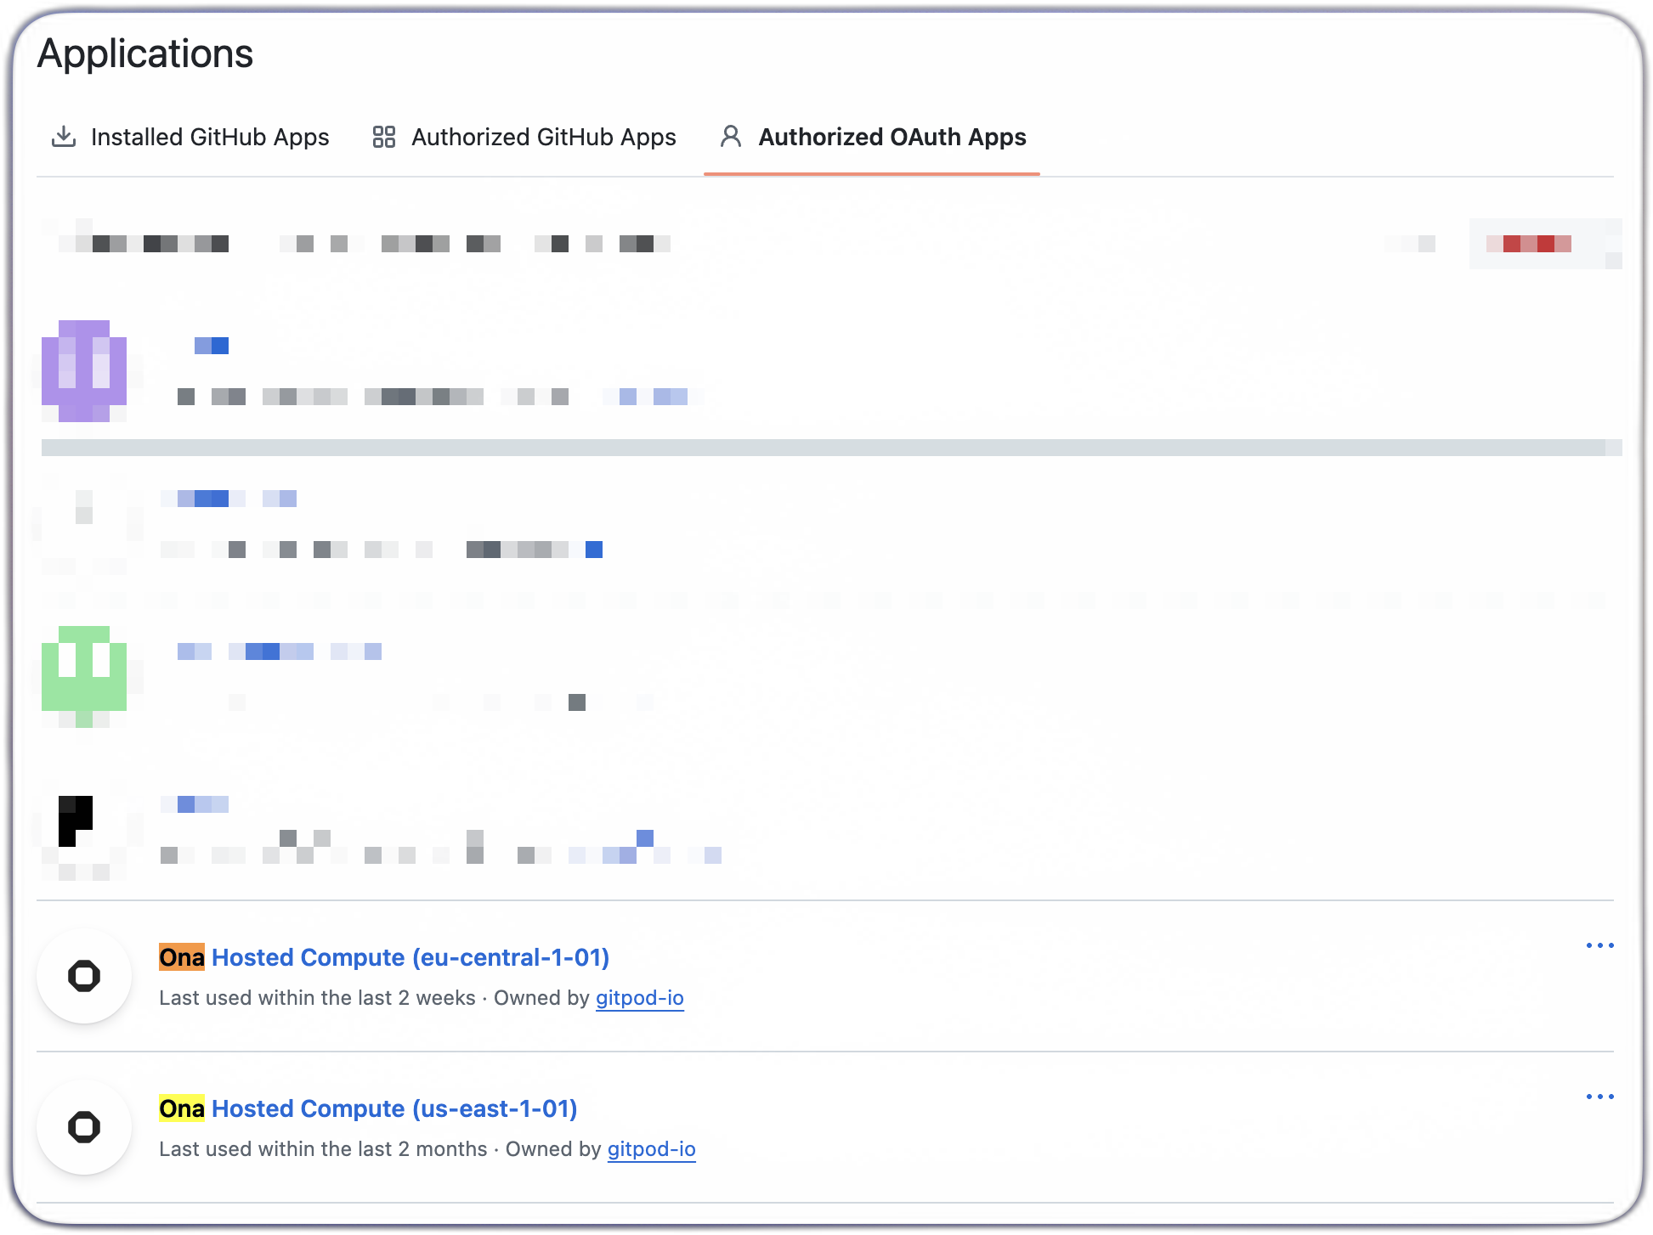Open options menu for eu-central-1-01 app
Image resolution: width=1653 pixels, height=1235 pixels.
[x=1600, y=945]
